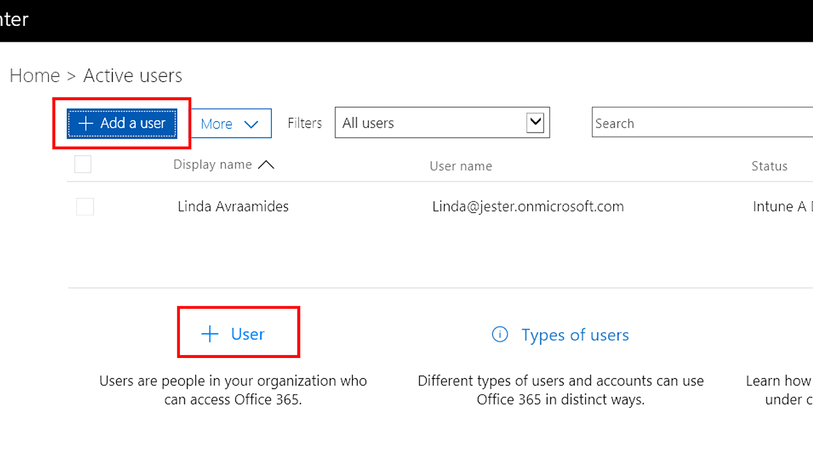Click the Status column header
The image size is (813, 457).
(x=769, y=166)
